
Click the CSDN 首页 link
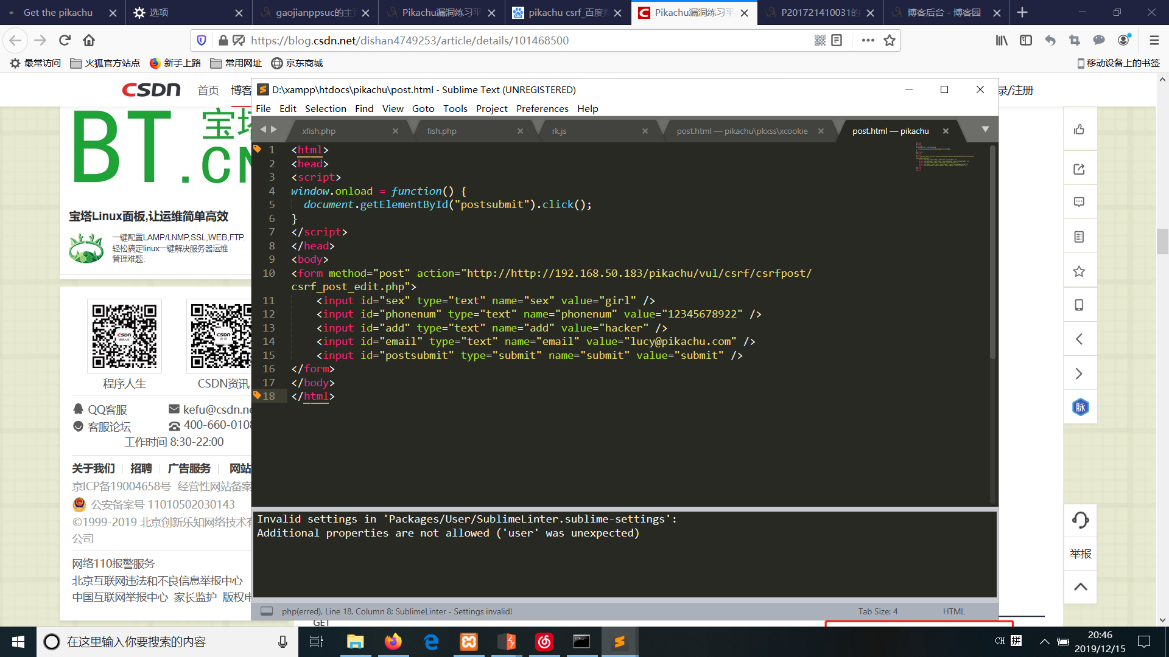point(208,90)
